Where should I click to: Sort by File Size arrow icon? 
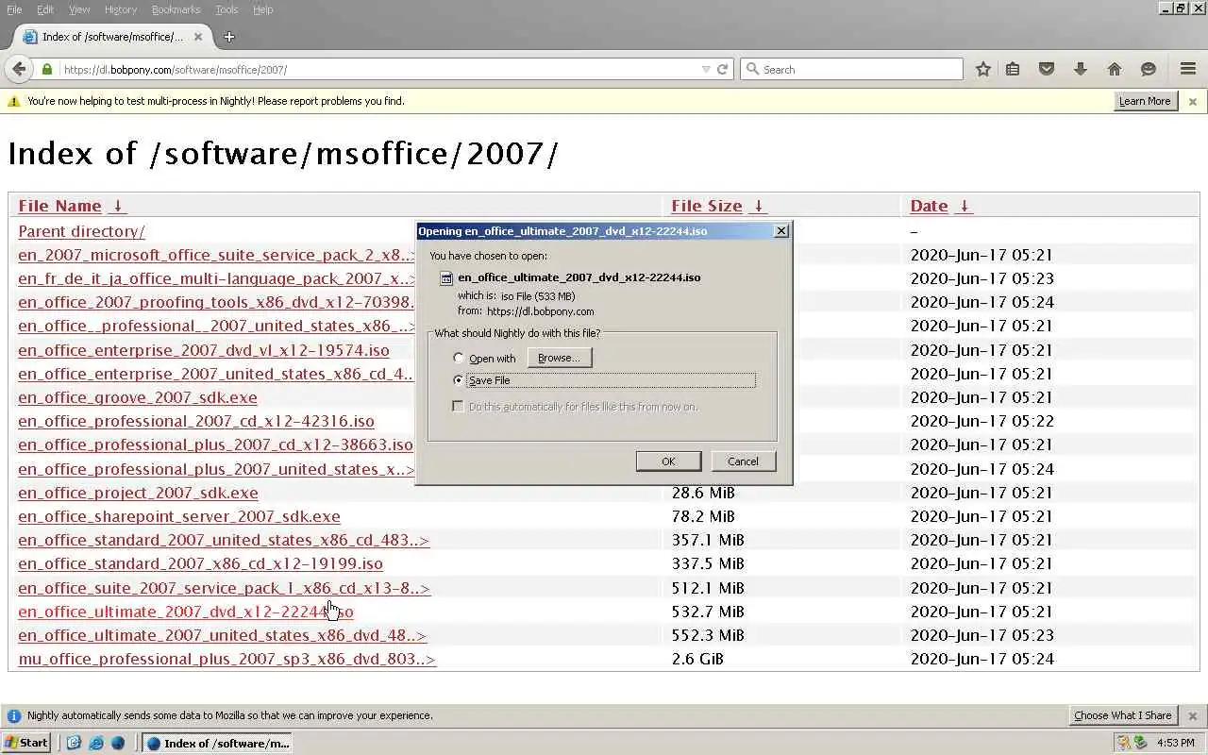tap(757, 206)
